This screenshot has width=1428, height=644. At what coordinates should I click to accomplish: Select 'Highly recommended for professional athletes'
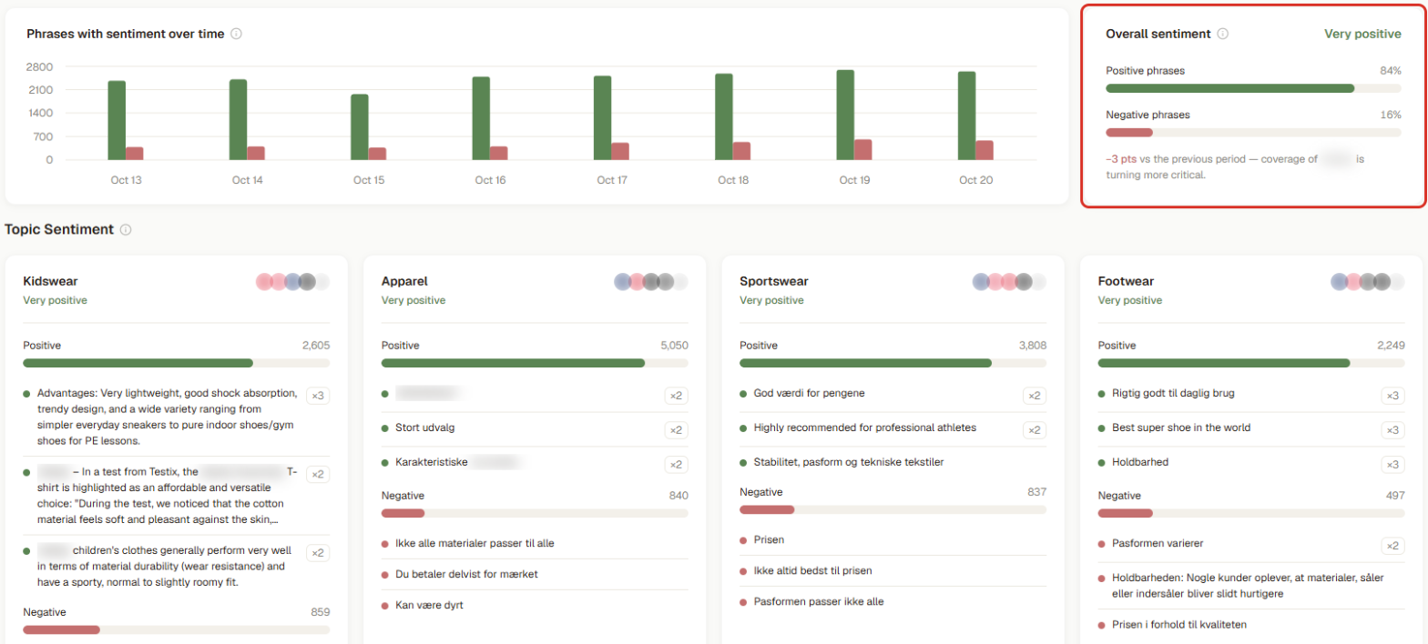[864, 428]
